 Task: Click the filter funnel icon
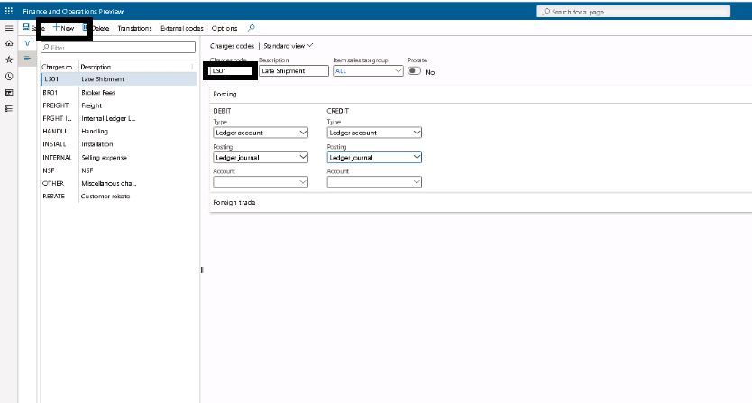[27, 43]
